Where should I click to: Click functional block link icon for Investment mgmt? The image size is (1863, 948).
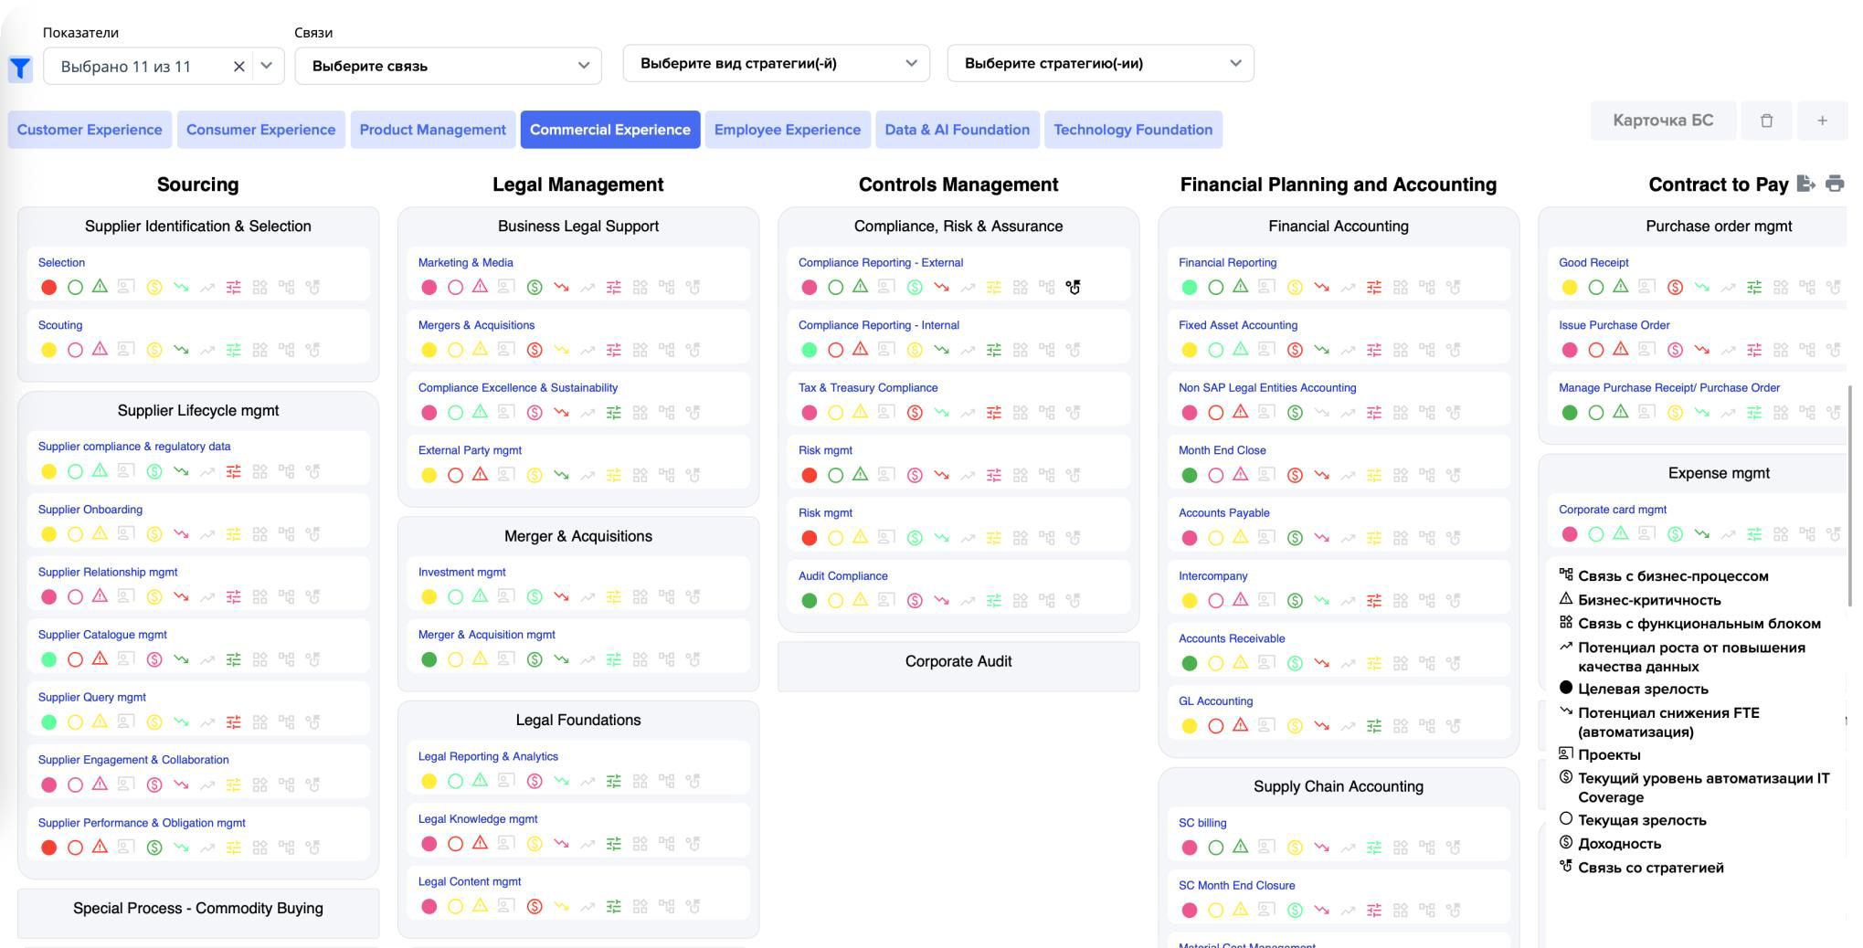640,596
